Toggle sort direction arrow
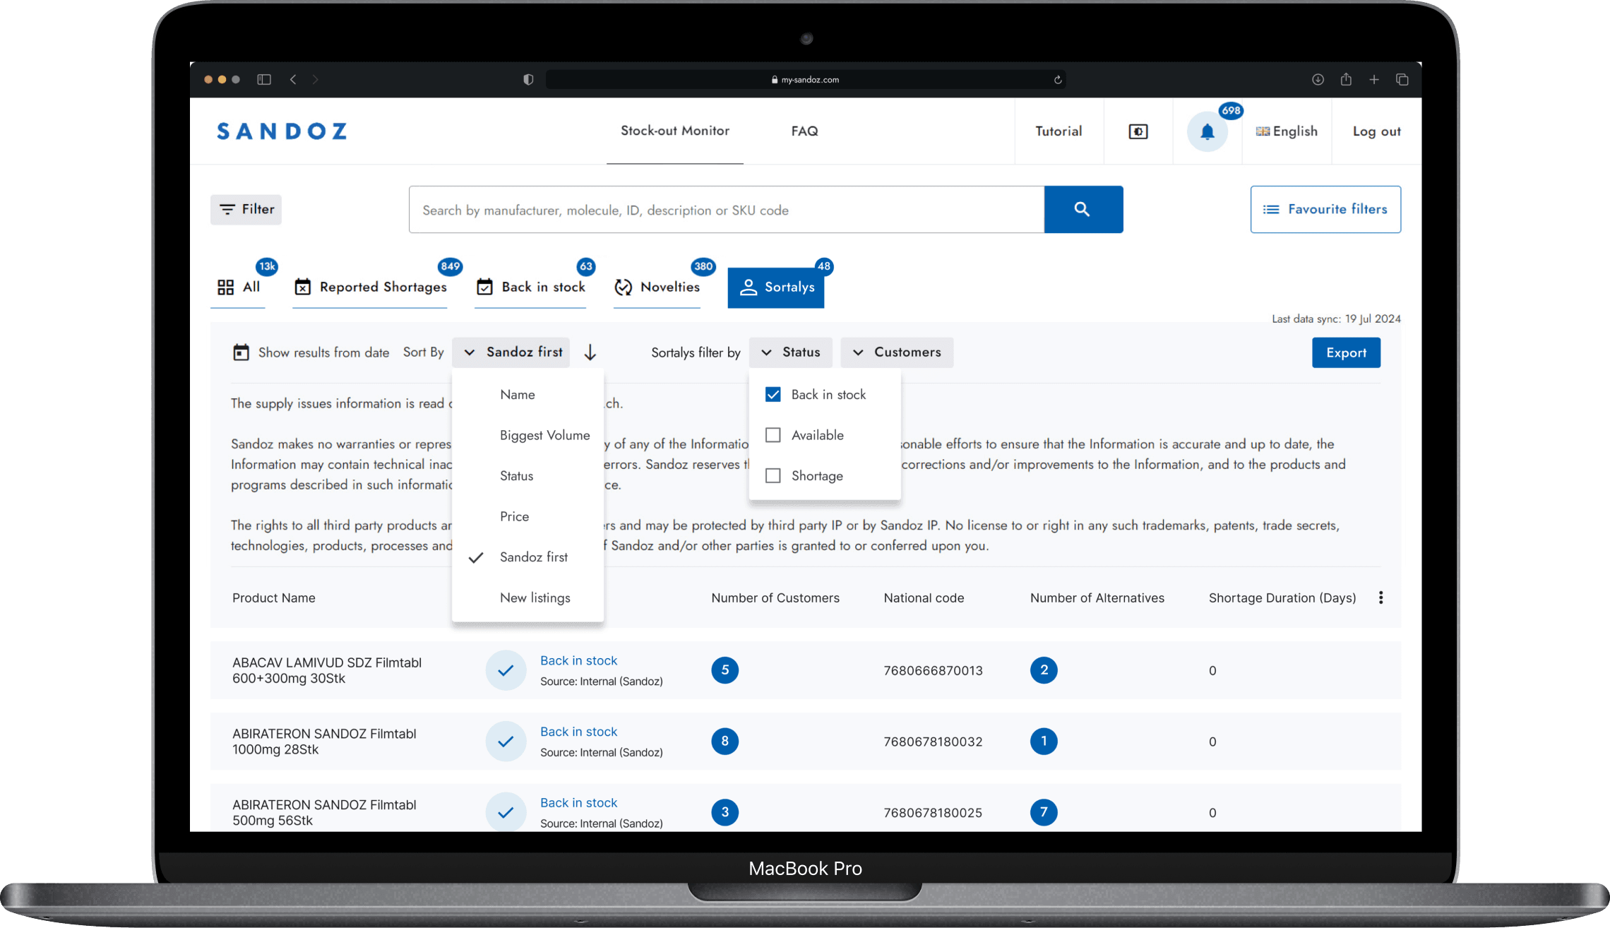This screenshot has width=1610, height=928. (590, 352)
